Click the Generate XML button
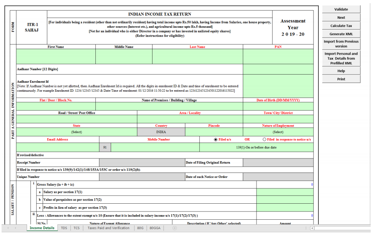Image resolution: width=382 pixels, height=240 pixels. 341,34
